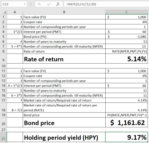Click cell C5 showing -1,080
Screen dimensions: 149x143
[126, 37]
